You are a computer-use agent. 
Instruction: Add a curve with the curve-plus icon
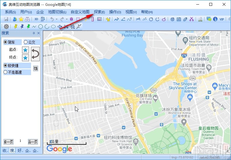point(130,19)
